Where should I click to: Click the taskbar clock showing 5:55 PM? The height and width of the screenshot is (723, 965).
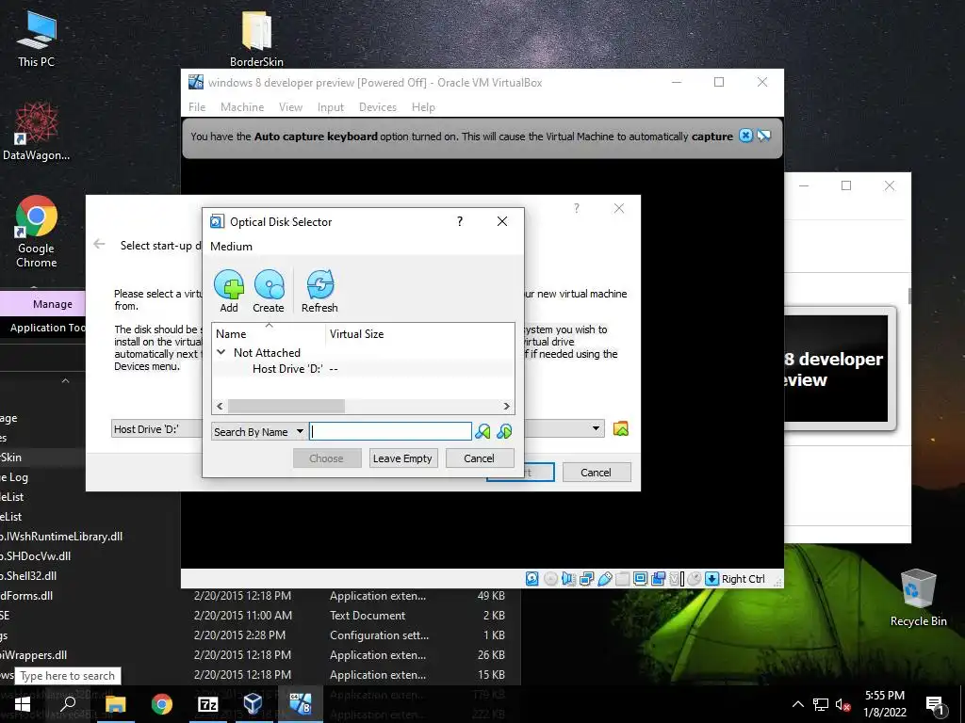click(884, 704)
